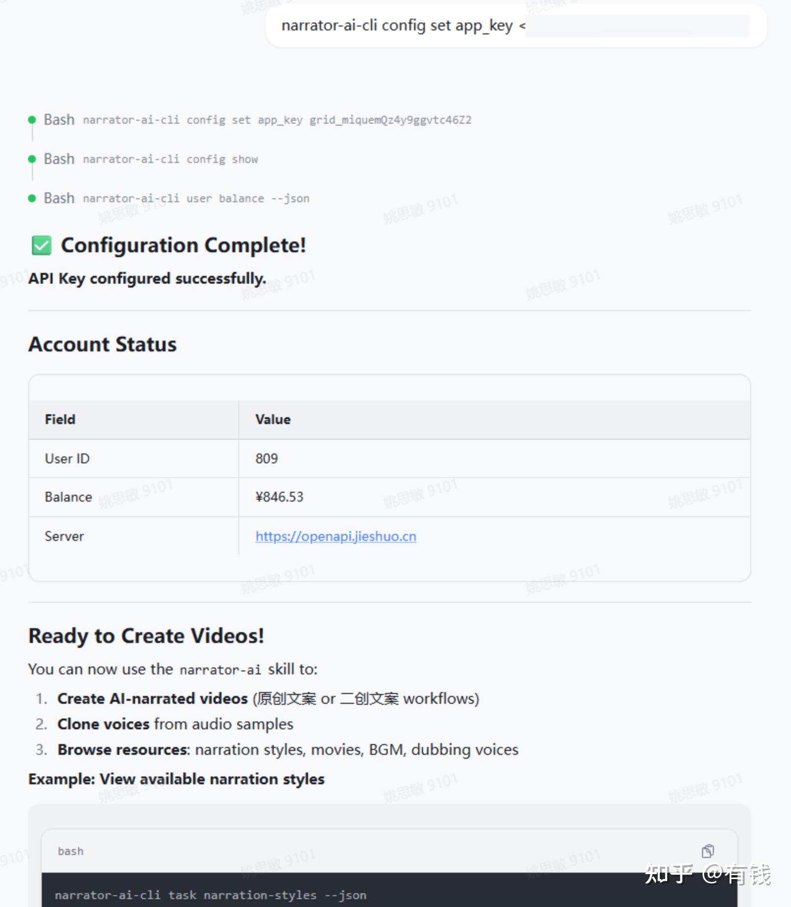This screenshot has width=791, height=907.
Task: Expand the user balance Bash step
Action: tap(176, 198)
